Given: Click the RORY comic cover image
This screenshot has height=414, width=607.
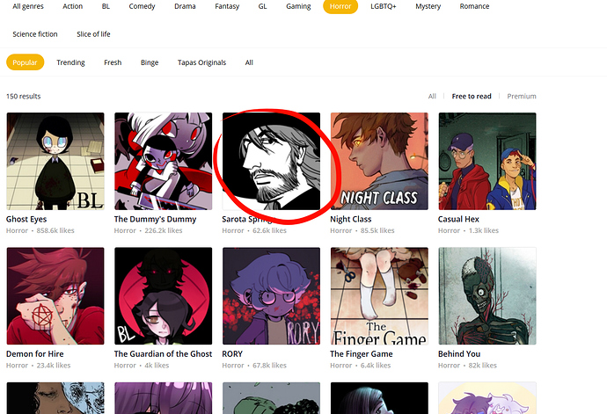Looking at the screenshot, I should coord(271,295).
